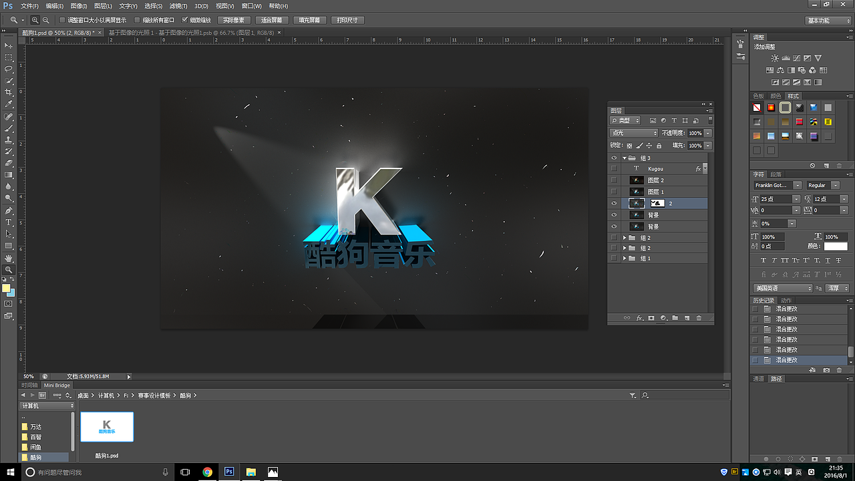Collapse the 组 3 group
This screenshot has width=855, height=481.
tap(625, 158)
